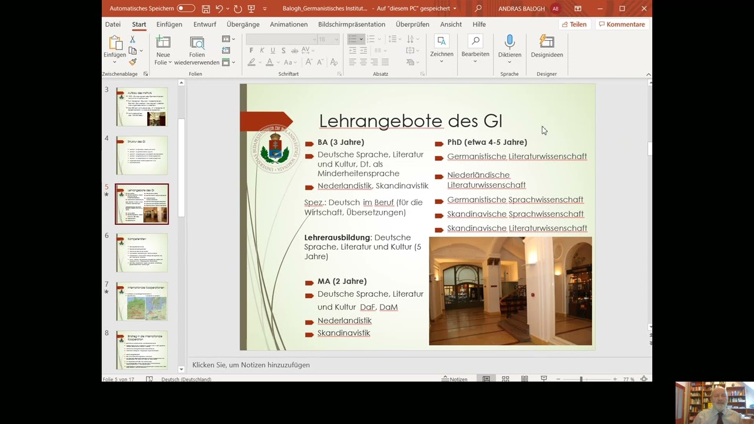
Task: Click the Cut scissors icon
Action: [x=133, y=39]
